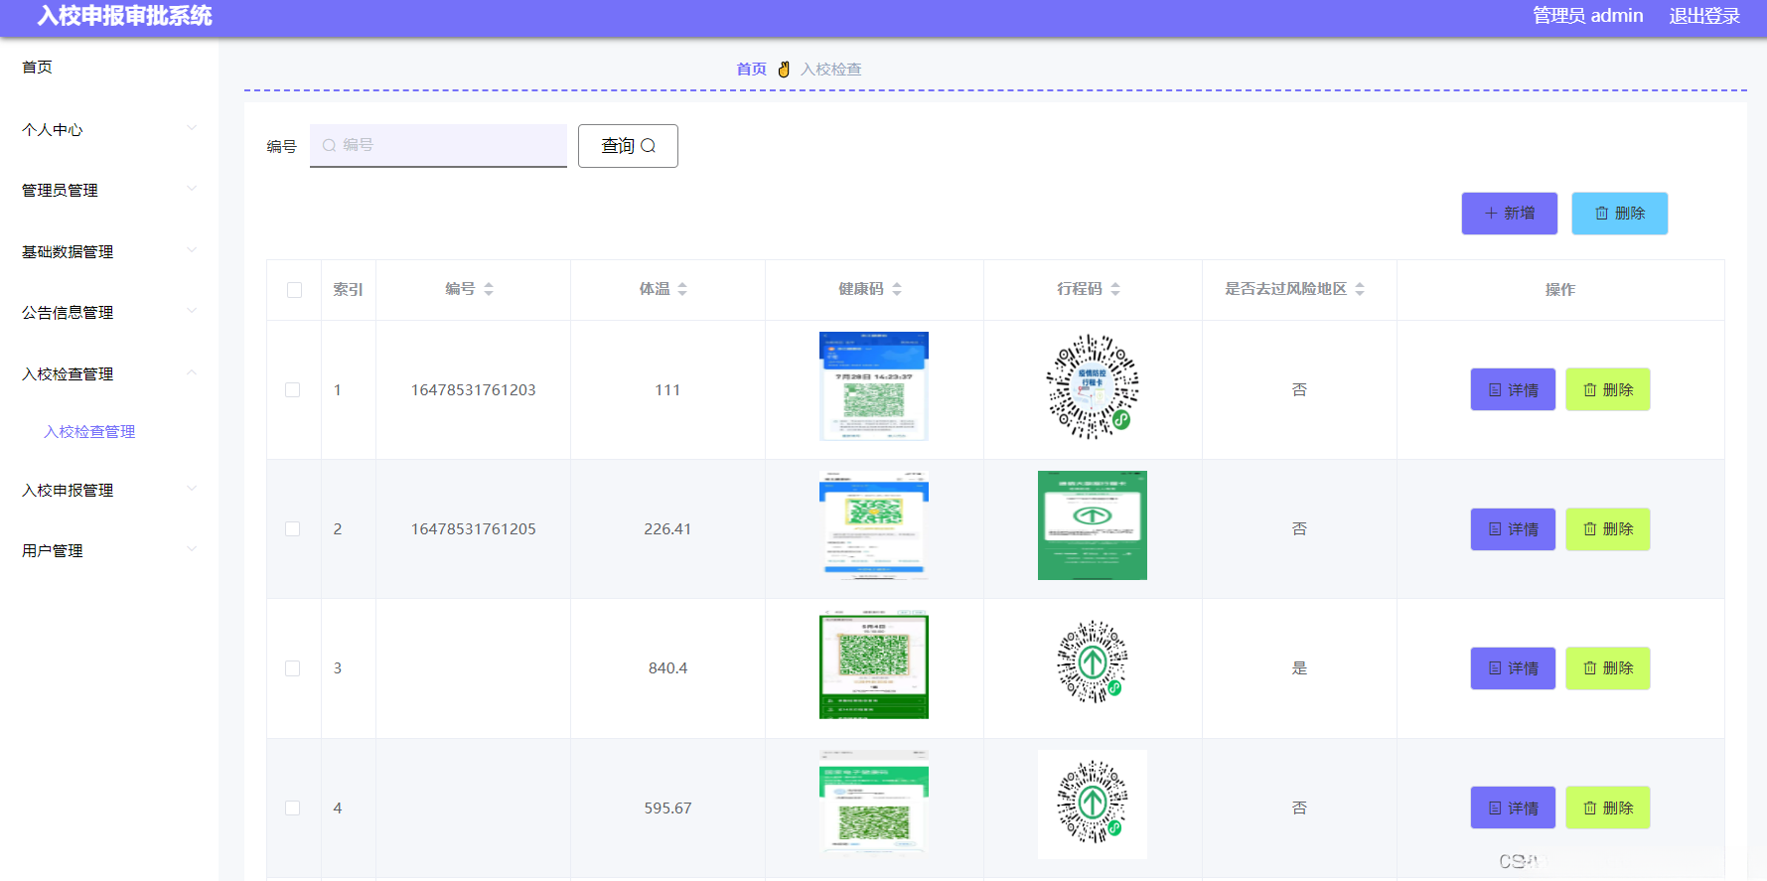The width and height of the screenshot is (1767, 881).
Task: Click the sort arrows next to 是否去过风险地区 header
Action: coord(1360,289)
